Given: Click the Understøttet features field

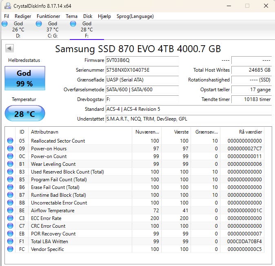Looking at the screenshot, I should pos(189,119).
